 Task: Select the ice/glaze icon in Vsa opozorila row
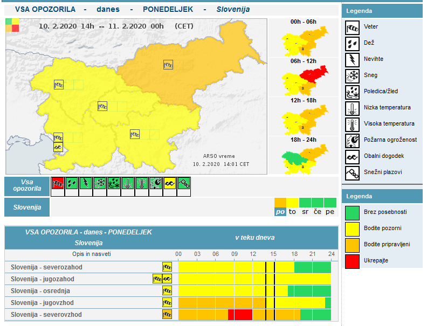114,183
